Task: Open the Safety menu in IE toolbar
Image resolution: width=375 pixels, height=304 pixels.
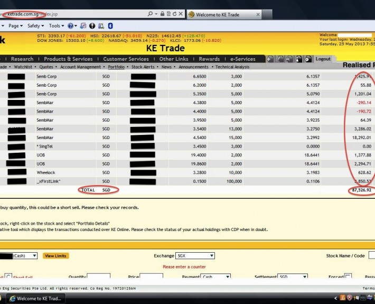Action: pos(35,25)
